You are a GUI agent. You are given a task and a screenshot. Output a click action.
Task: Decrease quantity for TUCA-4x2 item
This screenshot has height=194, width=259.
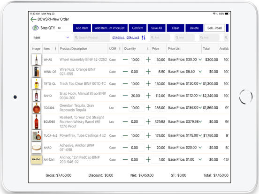[x=125, y=135]
